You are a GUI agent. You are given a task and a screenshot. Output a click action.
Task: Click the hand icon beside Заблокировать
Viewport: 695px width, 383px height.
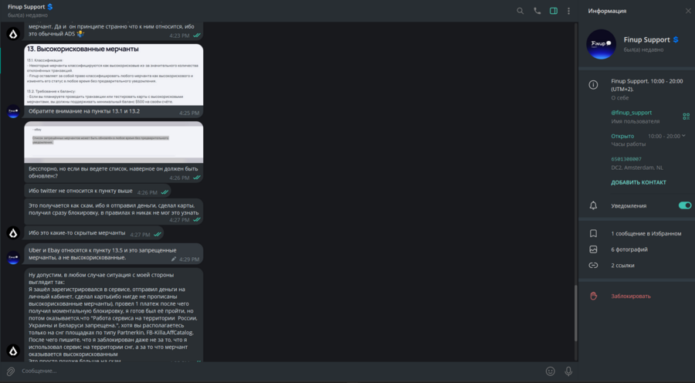tap(593, 296)
